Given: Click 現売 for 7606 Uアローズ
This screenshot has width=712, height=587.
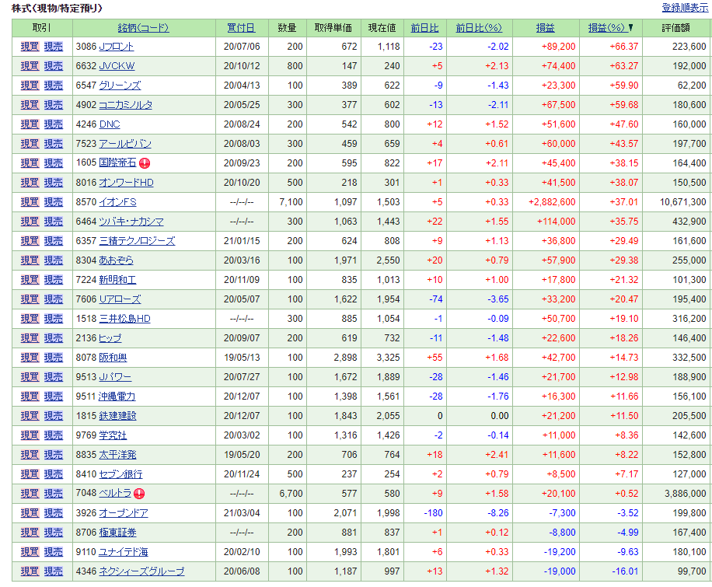Looking at the screenshot, I should (x=53, y=299).
